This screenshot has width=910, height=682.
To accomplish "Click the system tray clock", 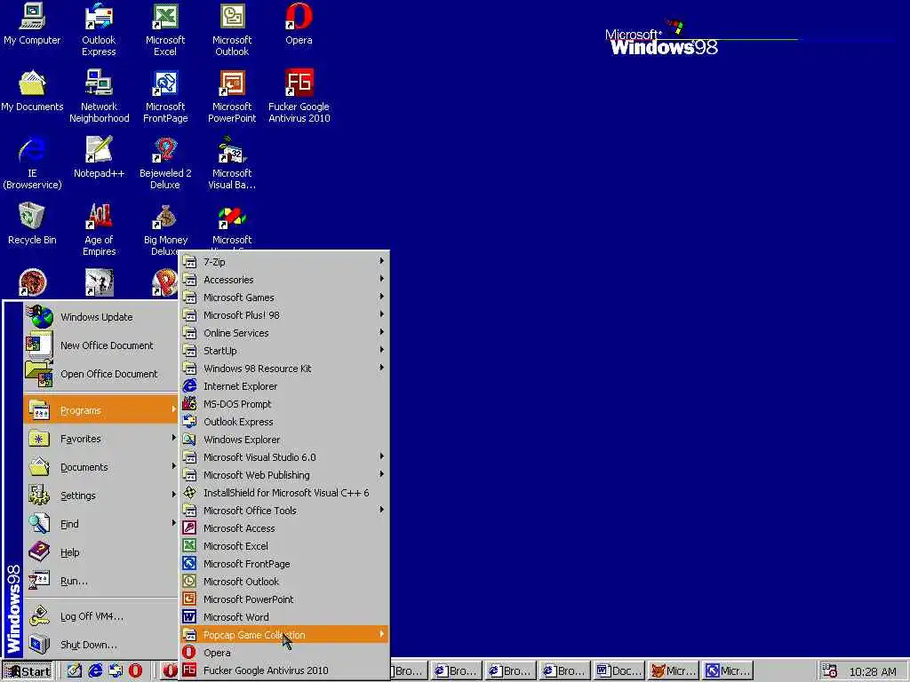I will (x=873, y=671).
